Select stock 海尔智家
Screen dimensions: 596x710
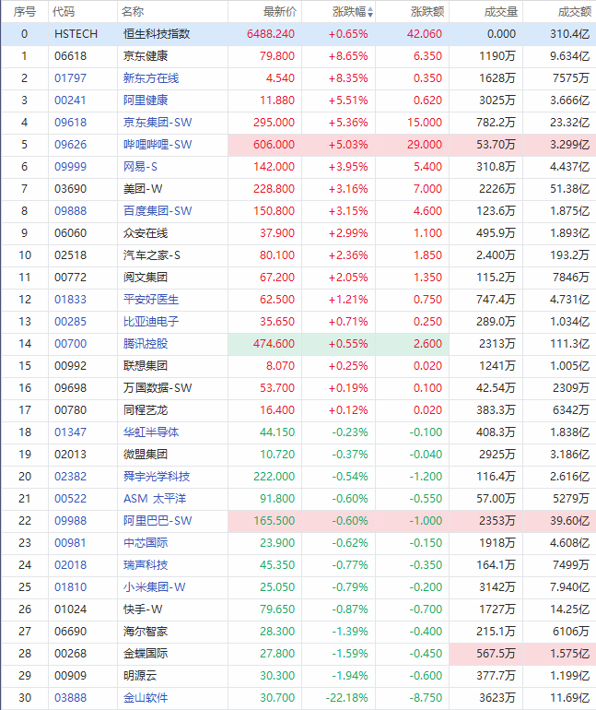pos(146,632)
